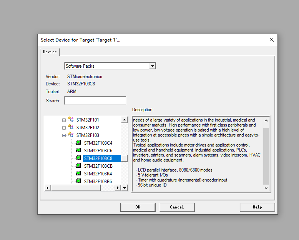Click the STM32F101 family icon
This screenshot has height=240, width=299.
71,120
